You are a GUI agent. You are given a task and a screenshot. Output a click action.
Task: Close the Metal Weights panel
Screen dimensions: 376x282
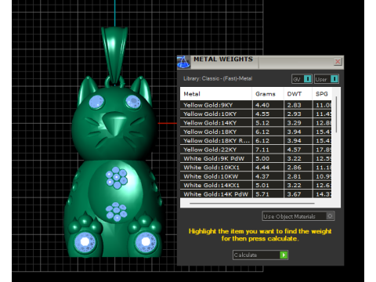point(338,61)
